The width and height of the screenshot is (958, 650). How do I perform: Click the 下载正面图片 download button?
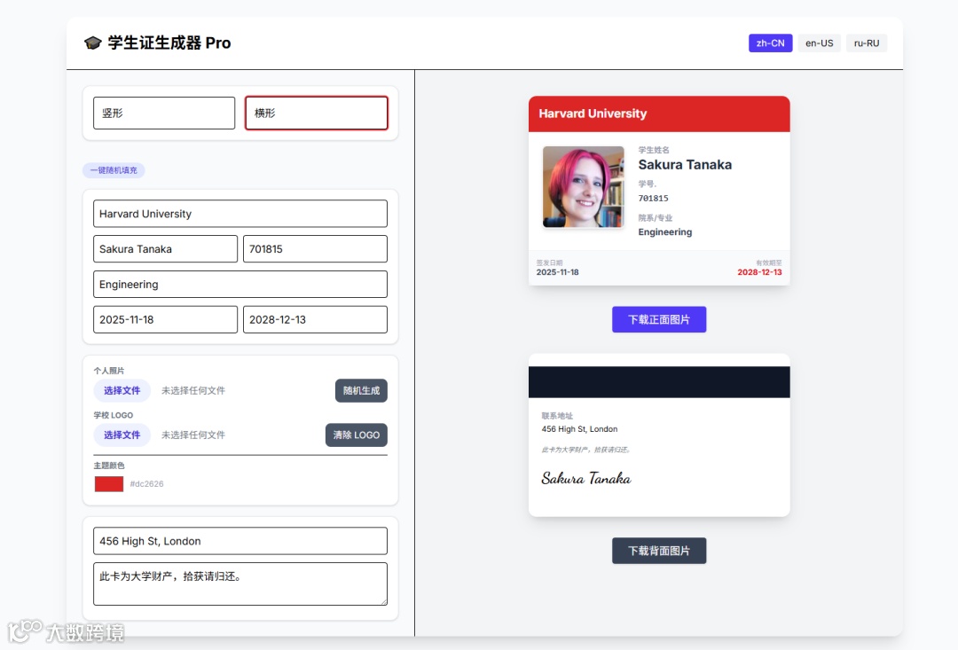(659, 319)
